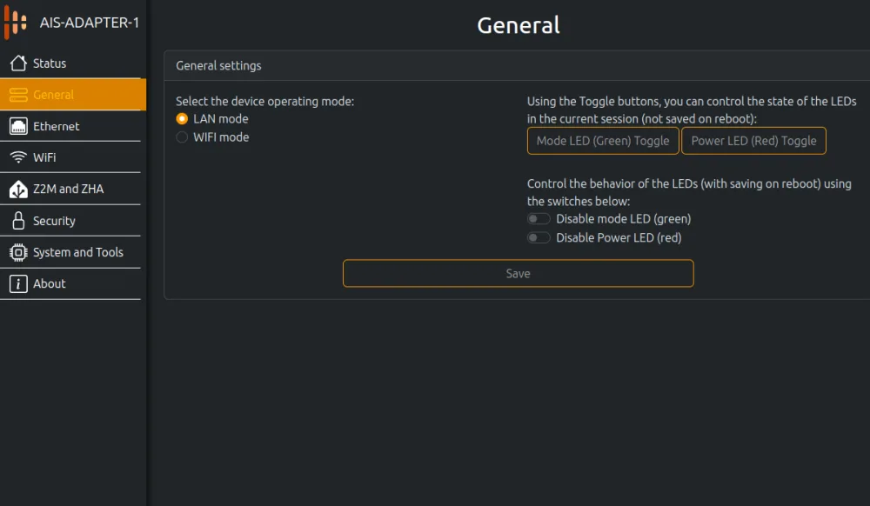The height and width of the screenshot is (506, 870).
Task: Click the WiFi signal icon
Action: [x=18, y=157]
